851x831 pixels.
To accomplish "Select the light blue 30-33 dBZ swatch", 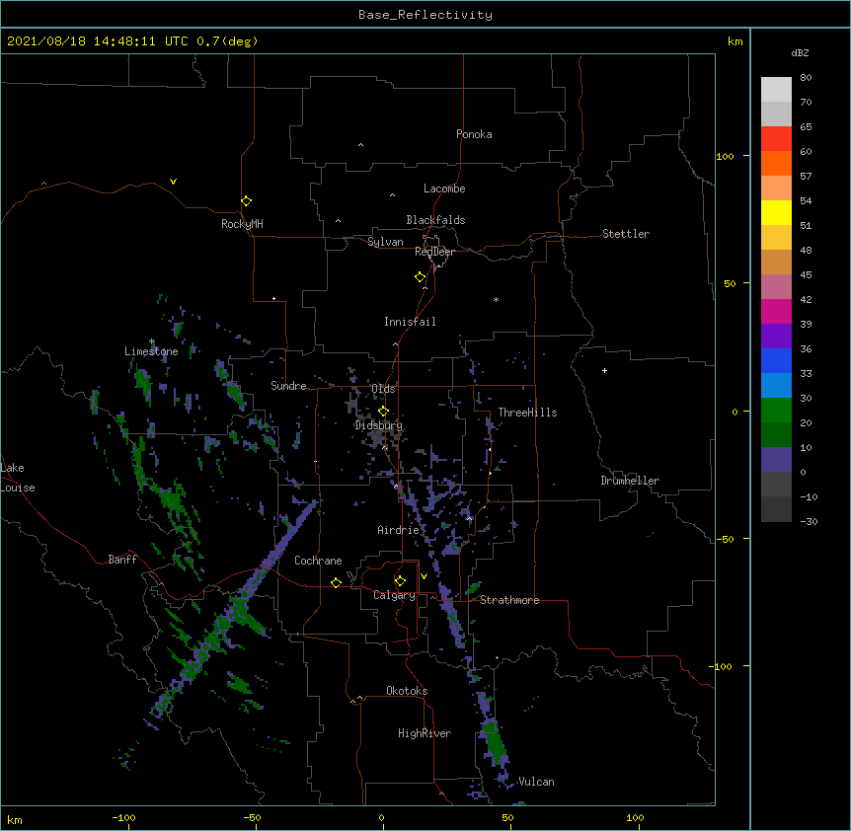I will (x=776, y=386).
